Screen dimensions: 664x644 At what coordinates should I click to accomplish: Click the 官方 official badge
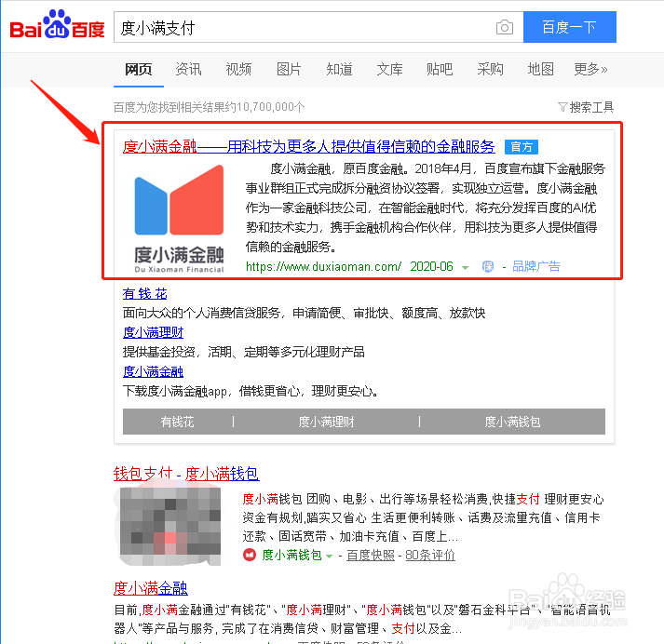point(522,147)
